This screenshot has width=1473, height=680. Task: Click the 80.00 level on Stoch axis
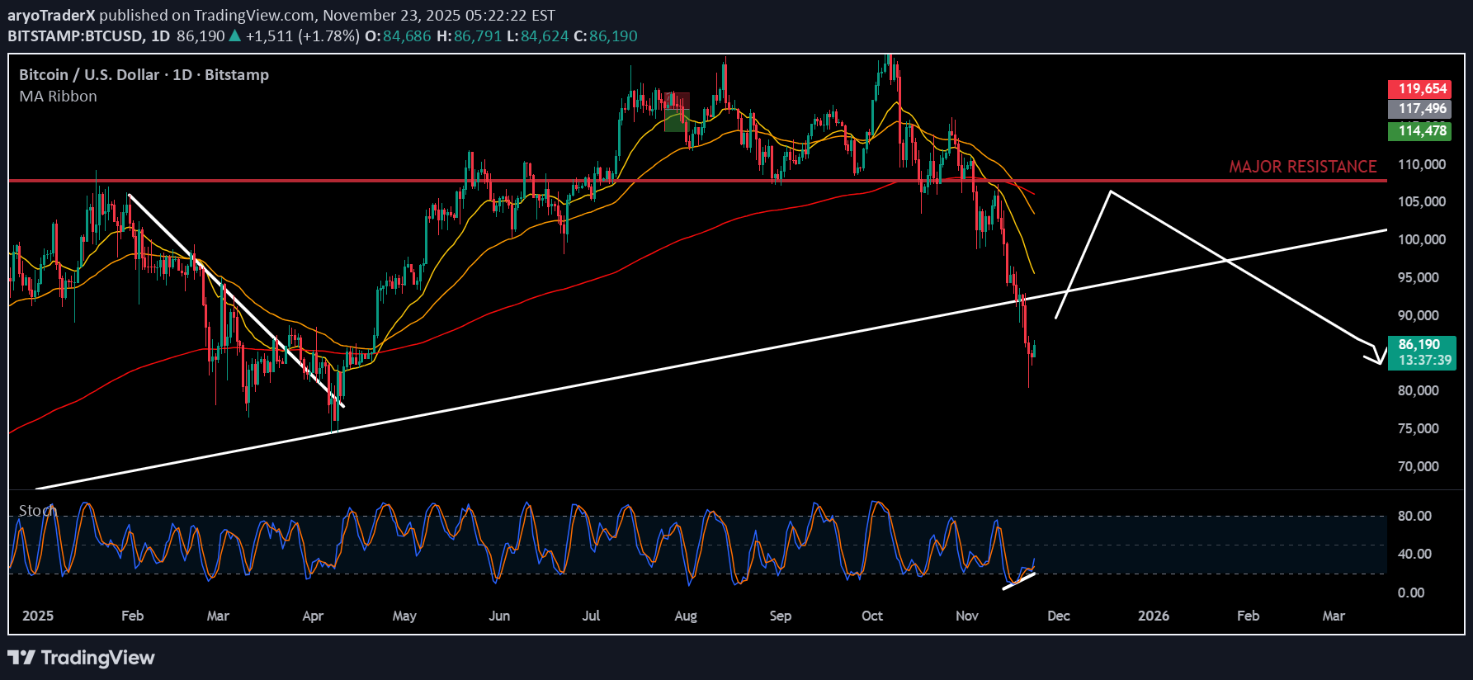pos(1414,516)
